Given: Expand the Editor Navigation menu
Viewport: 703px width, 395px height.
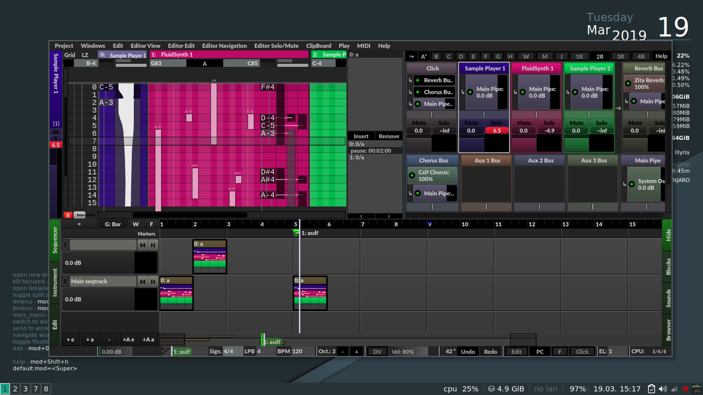Looking at the screenshot, I should 224,46.
